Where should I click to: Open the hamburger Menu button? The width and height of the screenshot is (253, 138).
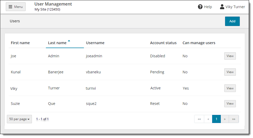click(x=16, y=7)
